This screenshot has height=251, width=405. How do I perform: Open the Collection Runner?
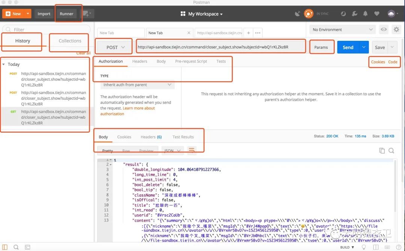[x=67, y=13]
